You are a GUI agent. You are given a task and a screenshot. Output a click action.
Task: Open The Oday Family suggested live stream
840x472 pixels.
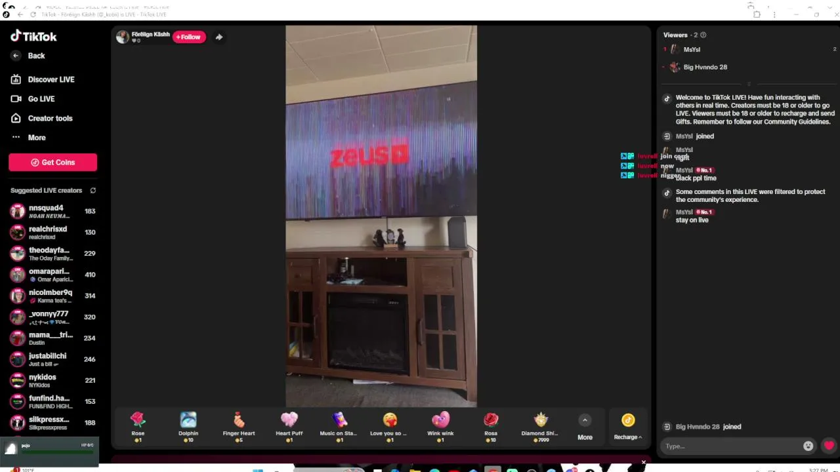coord(52,254)
